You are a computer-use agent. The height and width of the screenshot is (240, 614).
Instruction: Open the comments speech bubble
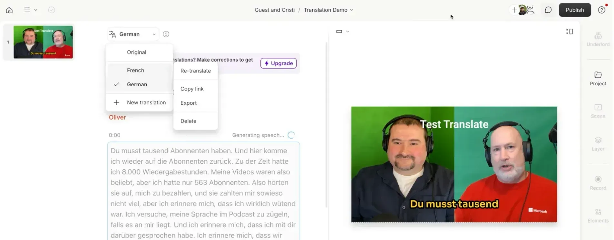[x=548, y=10]
